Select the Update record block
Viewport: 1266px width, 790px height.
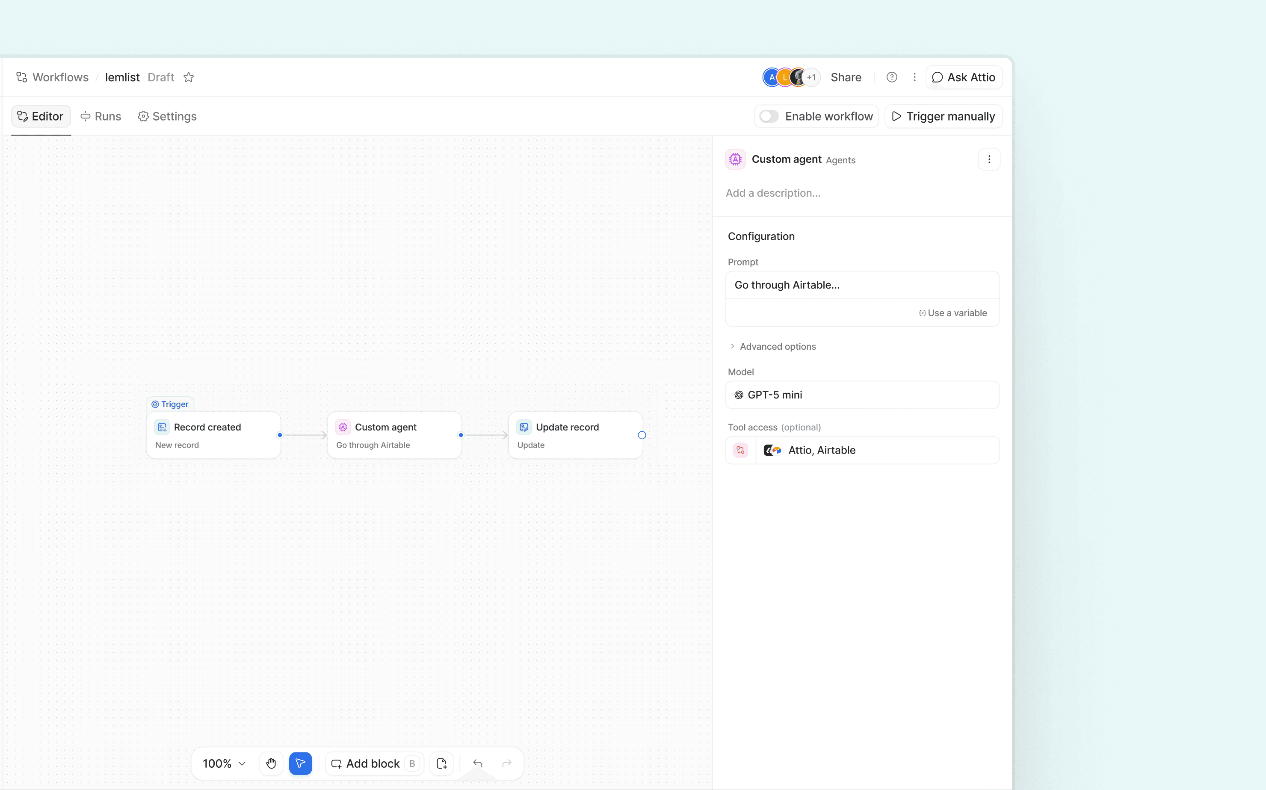coord(575,435)
